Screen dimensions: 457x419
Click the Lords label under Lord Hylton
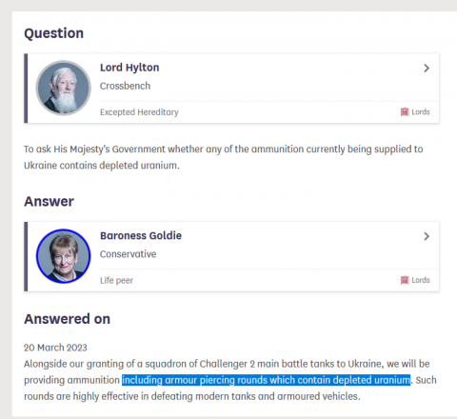coord(421,112)
